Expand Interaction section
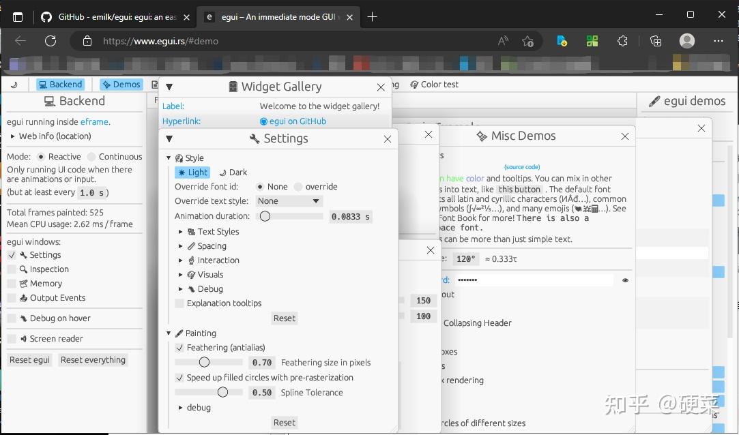739x435 pixels. click(181, 261)
